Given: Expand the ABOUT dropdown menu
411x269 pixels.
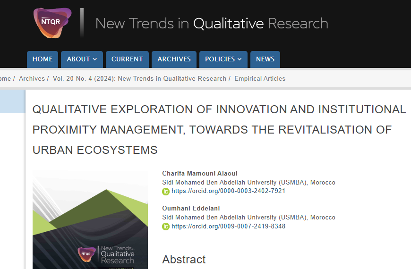Looking at the screenshot, I should click(81, 59).
